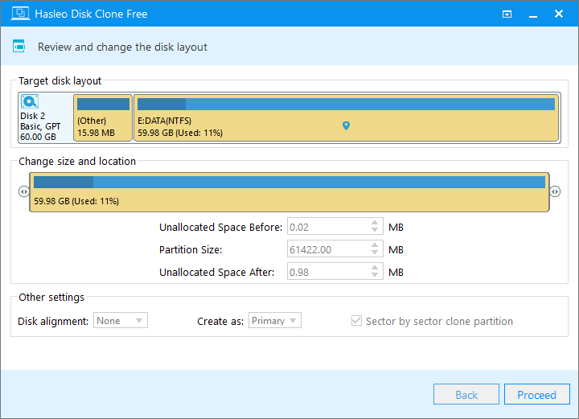The image size is (579, 419).
Task: Open the Disk alignment dropdown
Action: (x=121, y=320)
